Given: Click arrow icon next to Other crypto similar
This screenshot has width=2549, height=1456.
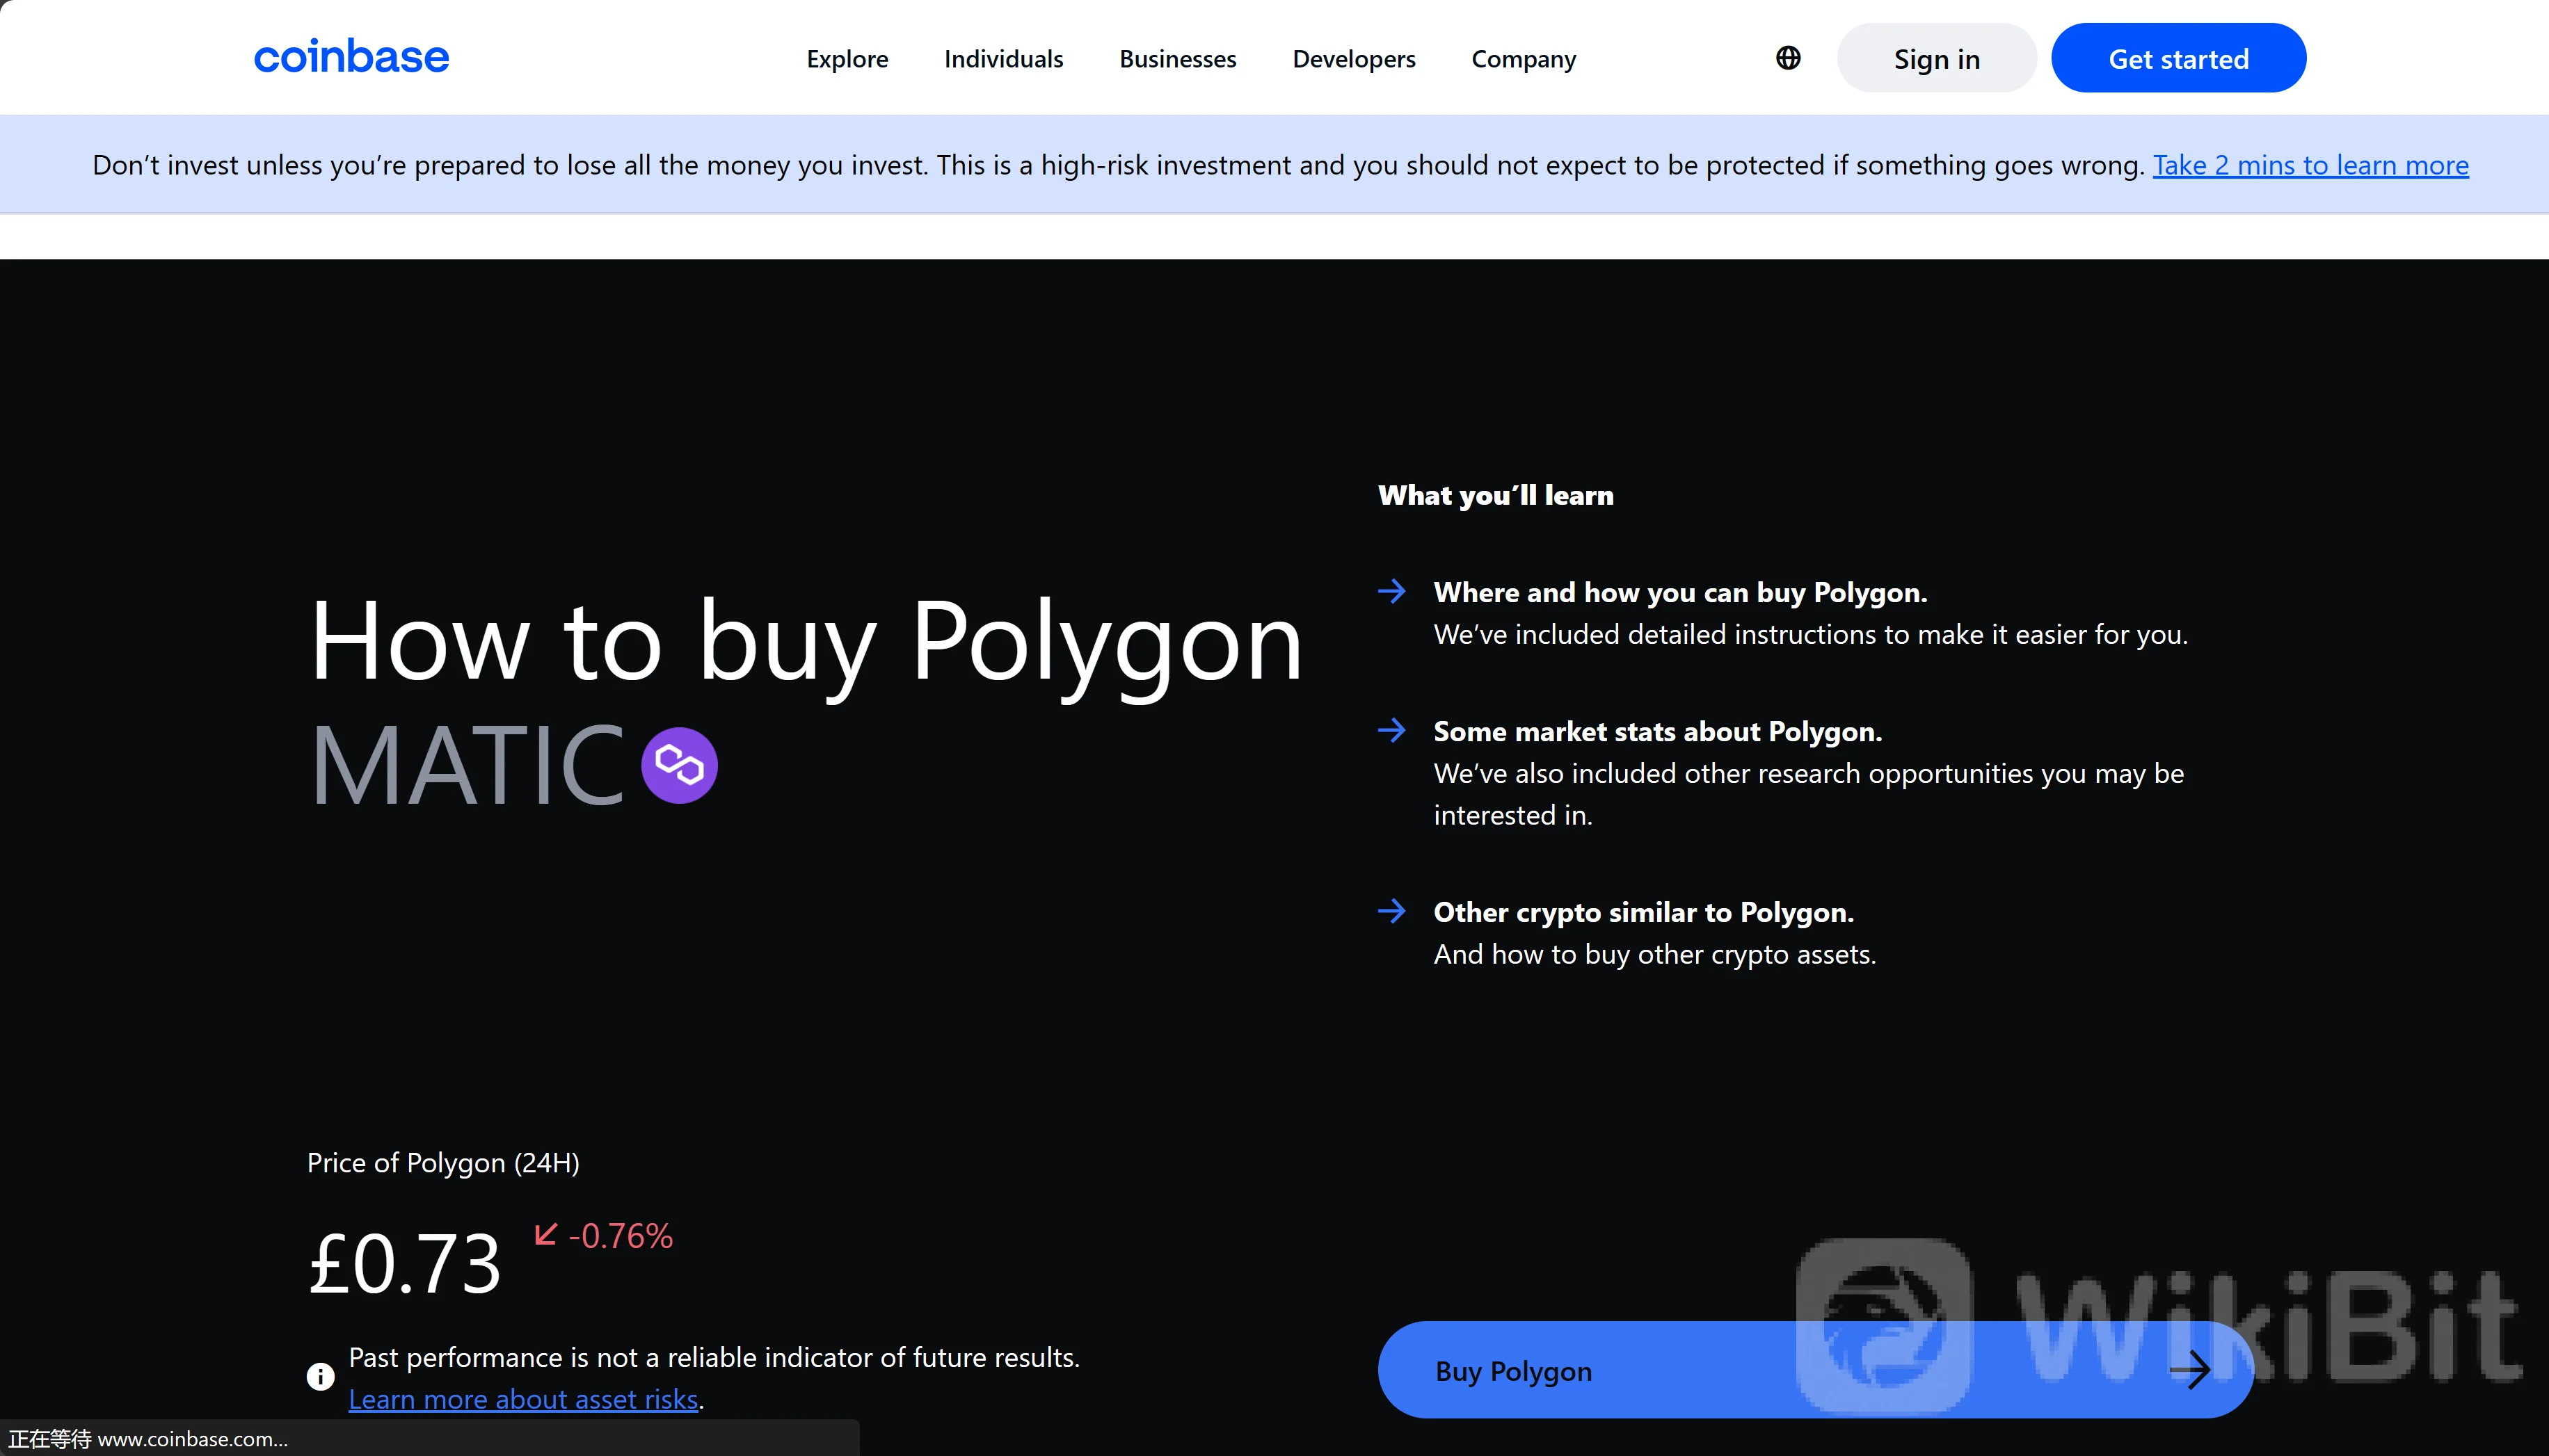Looking at the screenshot, I should tap(1391, 911).
